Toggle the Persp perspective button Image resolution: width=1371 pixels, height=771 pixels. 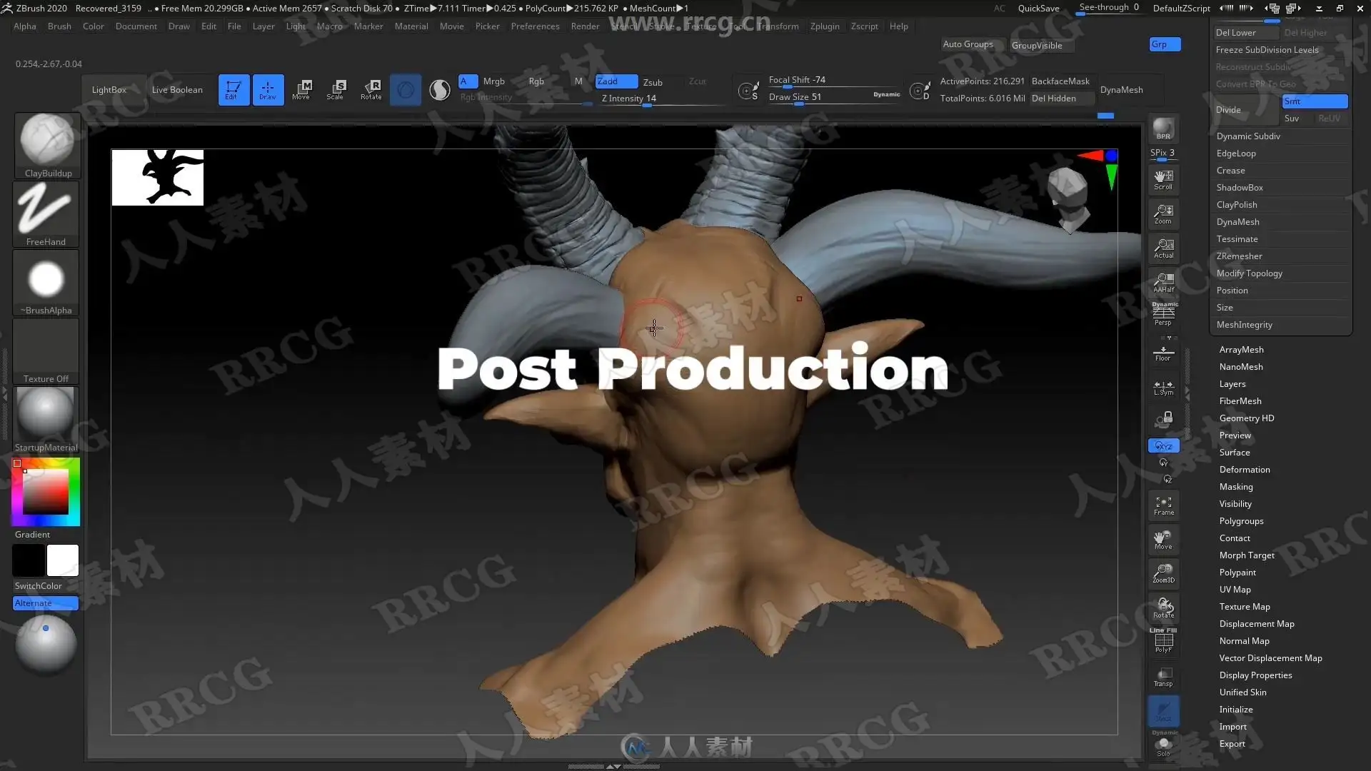(x=1163, y=314)
